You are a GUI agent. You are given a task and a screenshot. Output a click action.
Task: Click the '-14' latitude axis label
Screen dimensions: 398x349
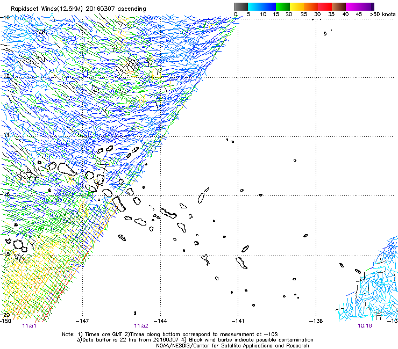coord(5,135)
